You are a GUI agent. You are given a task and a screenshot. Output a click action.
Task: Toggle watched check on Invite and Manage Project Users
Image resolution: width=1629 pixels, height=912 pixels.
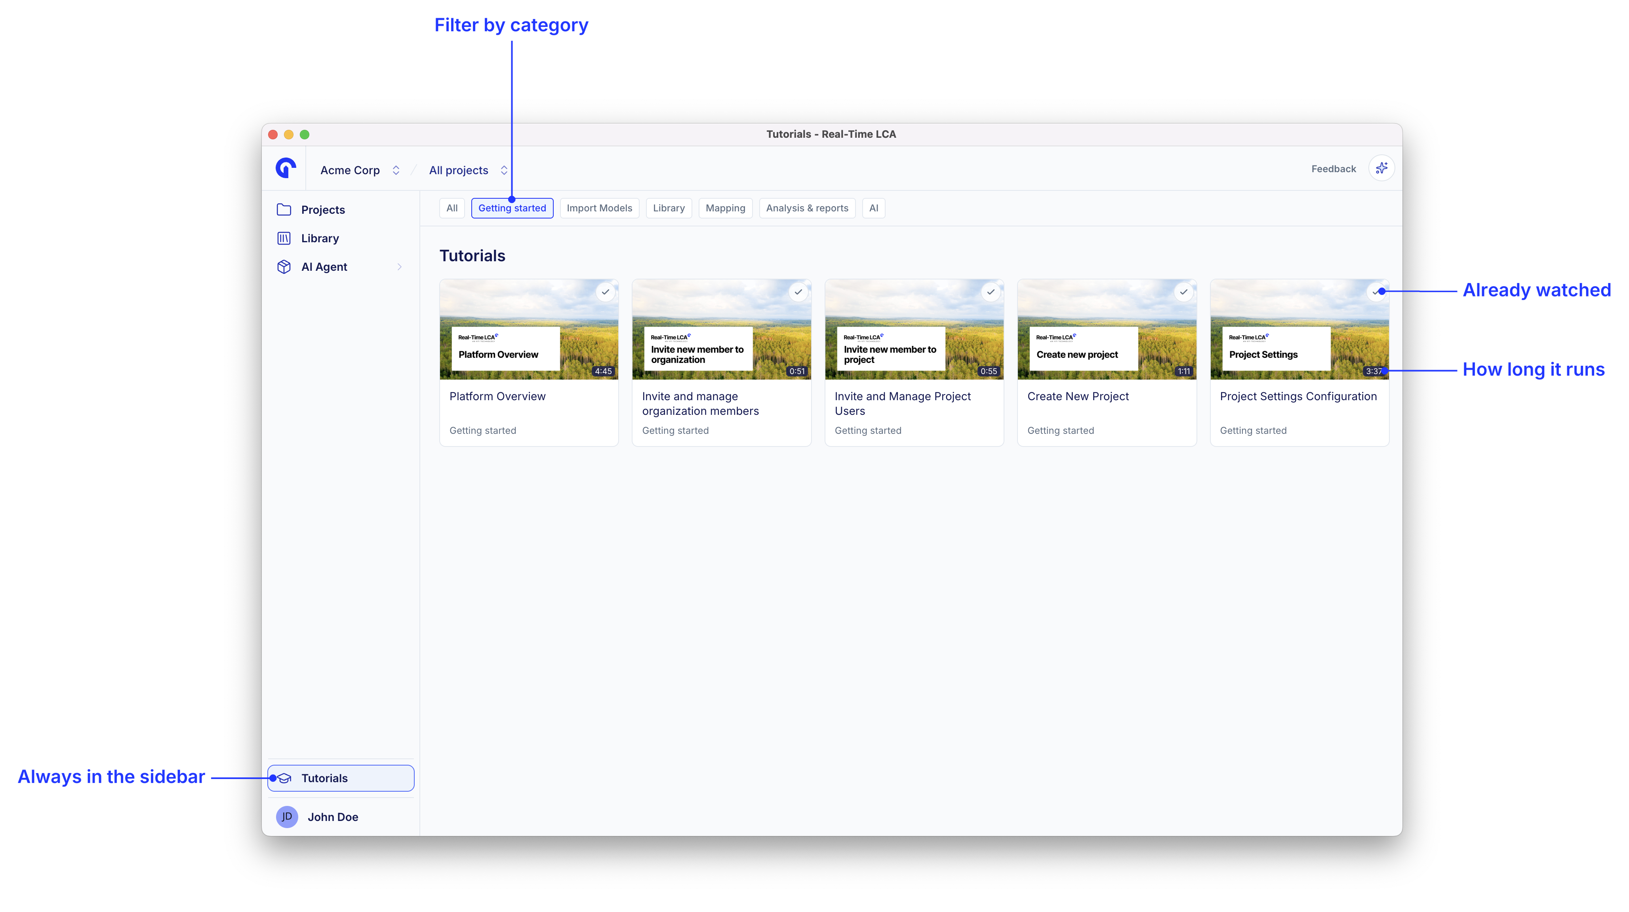coord(991,292)
